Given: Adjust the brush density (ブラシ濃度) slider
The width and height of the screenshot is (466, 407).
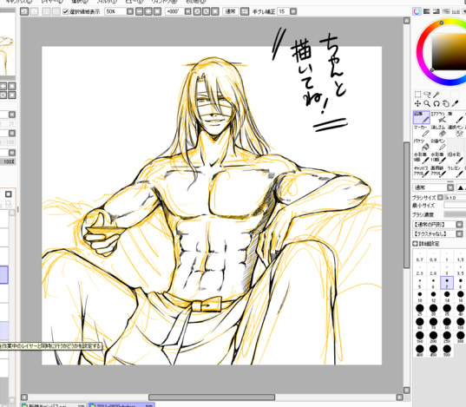Looking at the screenshot, I should 455,214.
